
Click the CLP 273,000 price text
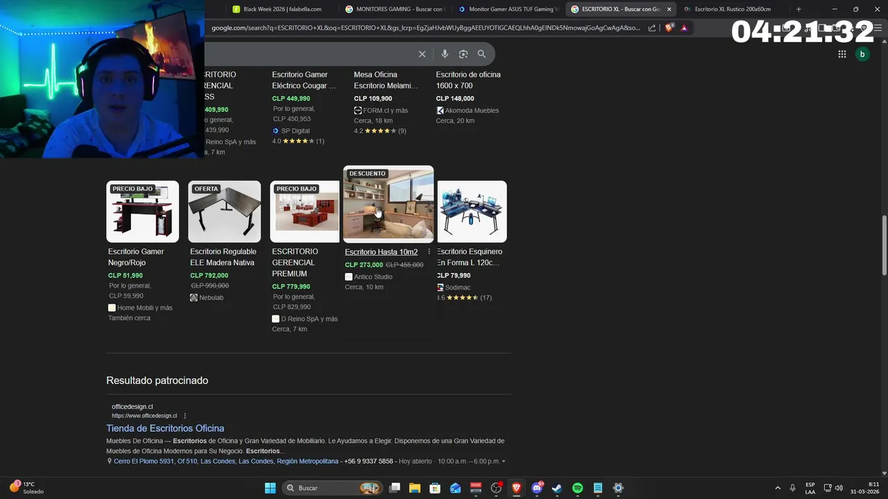click(364, 265)
